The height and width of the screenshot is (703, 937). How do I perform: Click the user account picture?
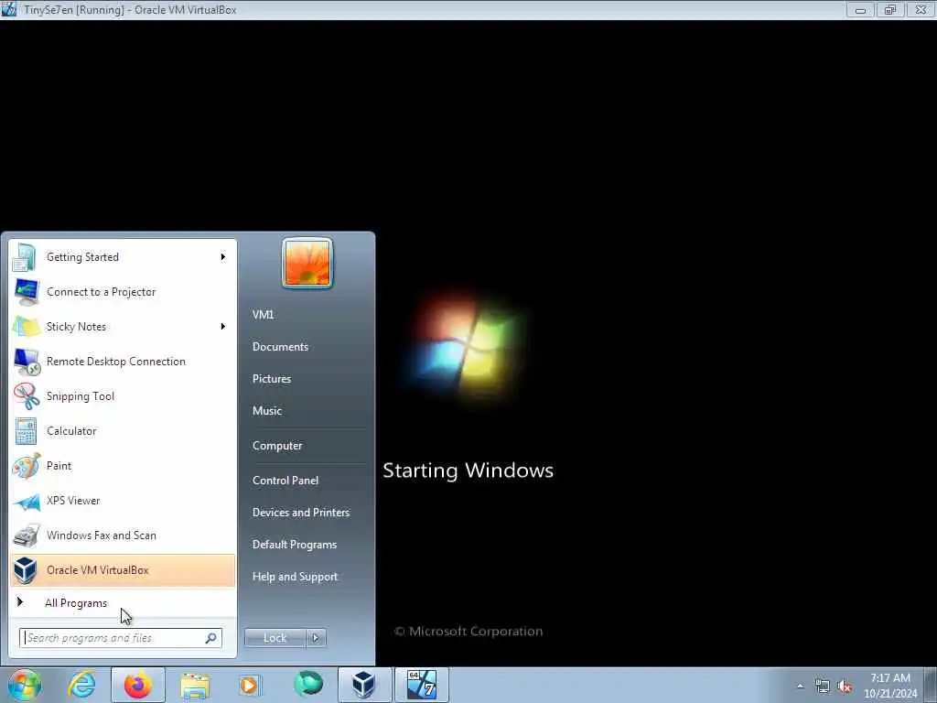[307, 264]
